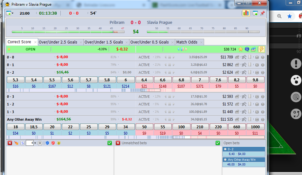Image resolution: width=302 pixels, height=175 pixels.
Task: Click browser bookmark star in background window
Action: tap(289, 17)
